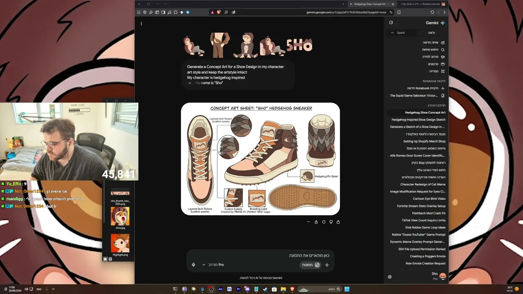
Task: Dislike the response with thumbs down
Action: 331,222
